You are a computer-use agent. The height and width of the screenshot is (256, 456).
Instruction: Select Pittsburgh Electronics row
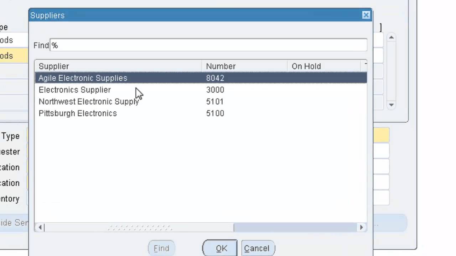pyautogui.click(x=201, y=113)
